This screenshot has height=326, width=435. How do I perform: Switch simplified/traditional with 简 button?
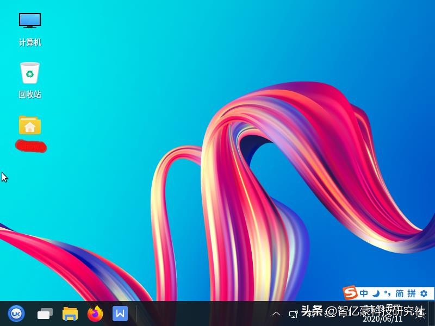[x=399, y=293]
